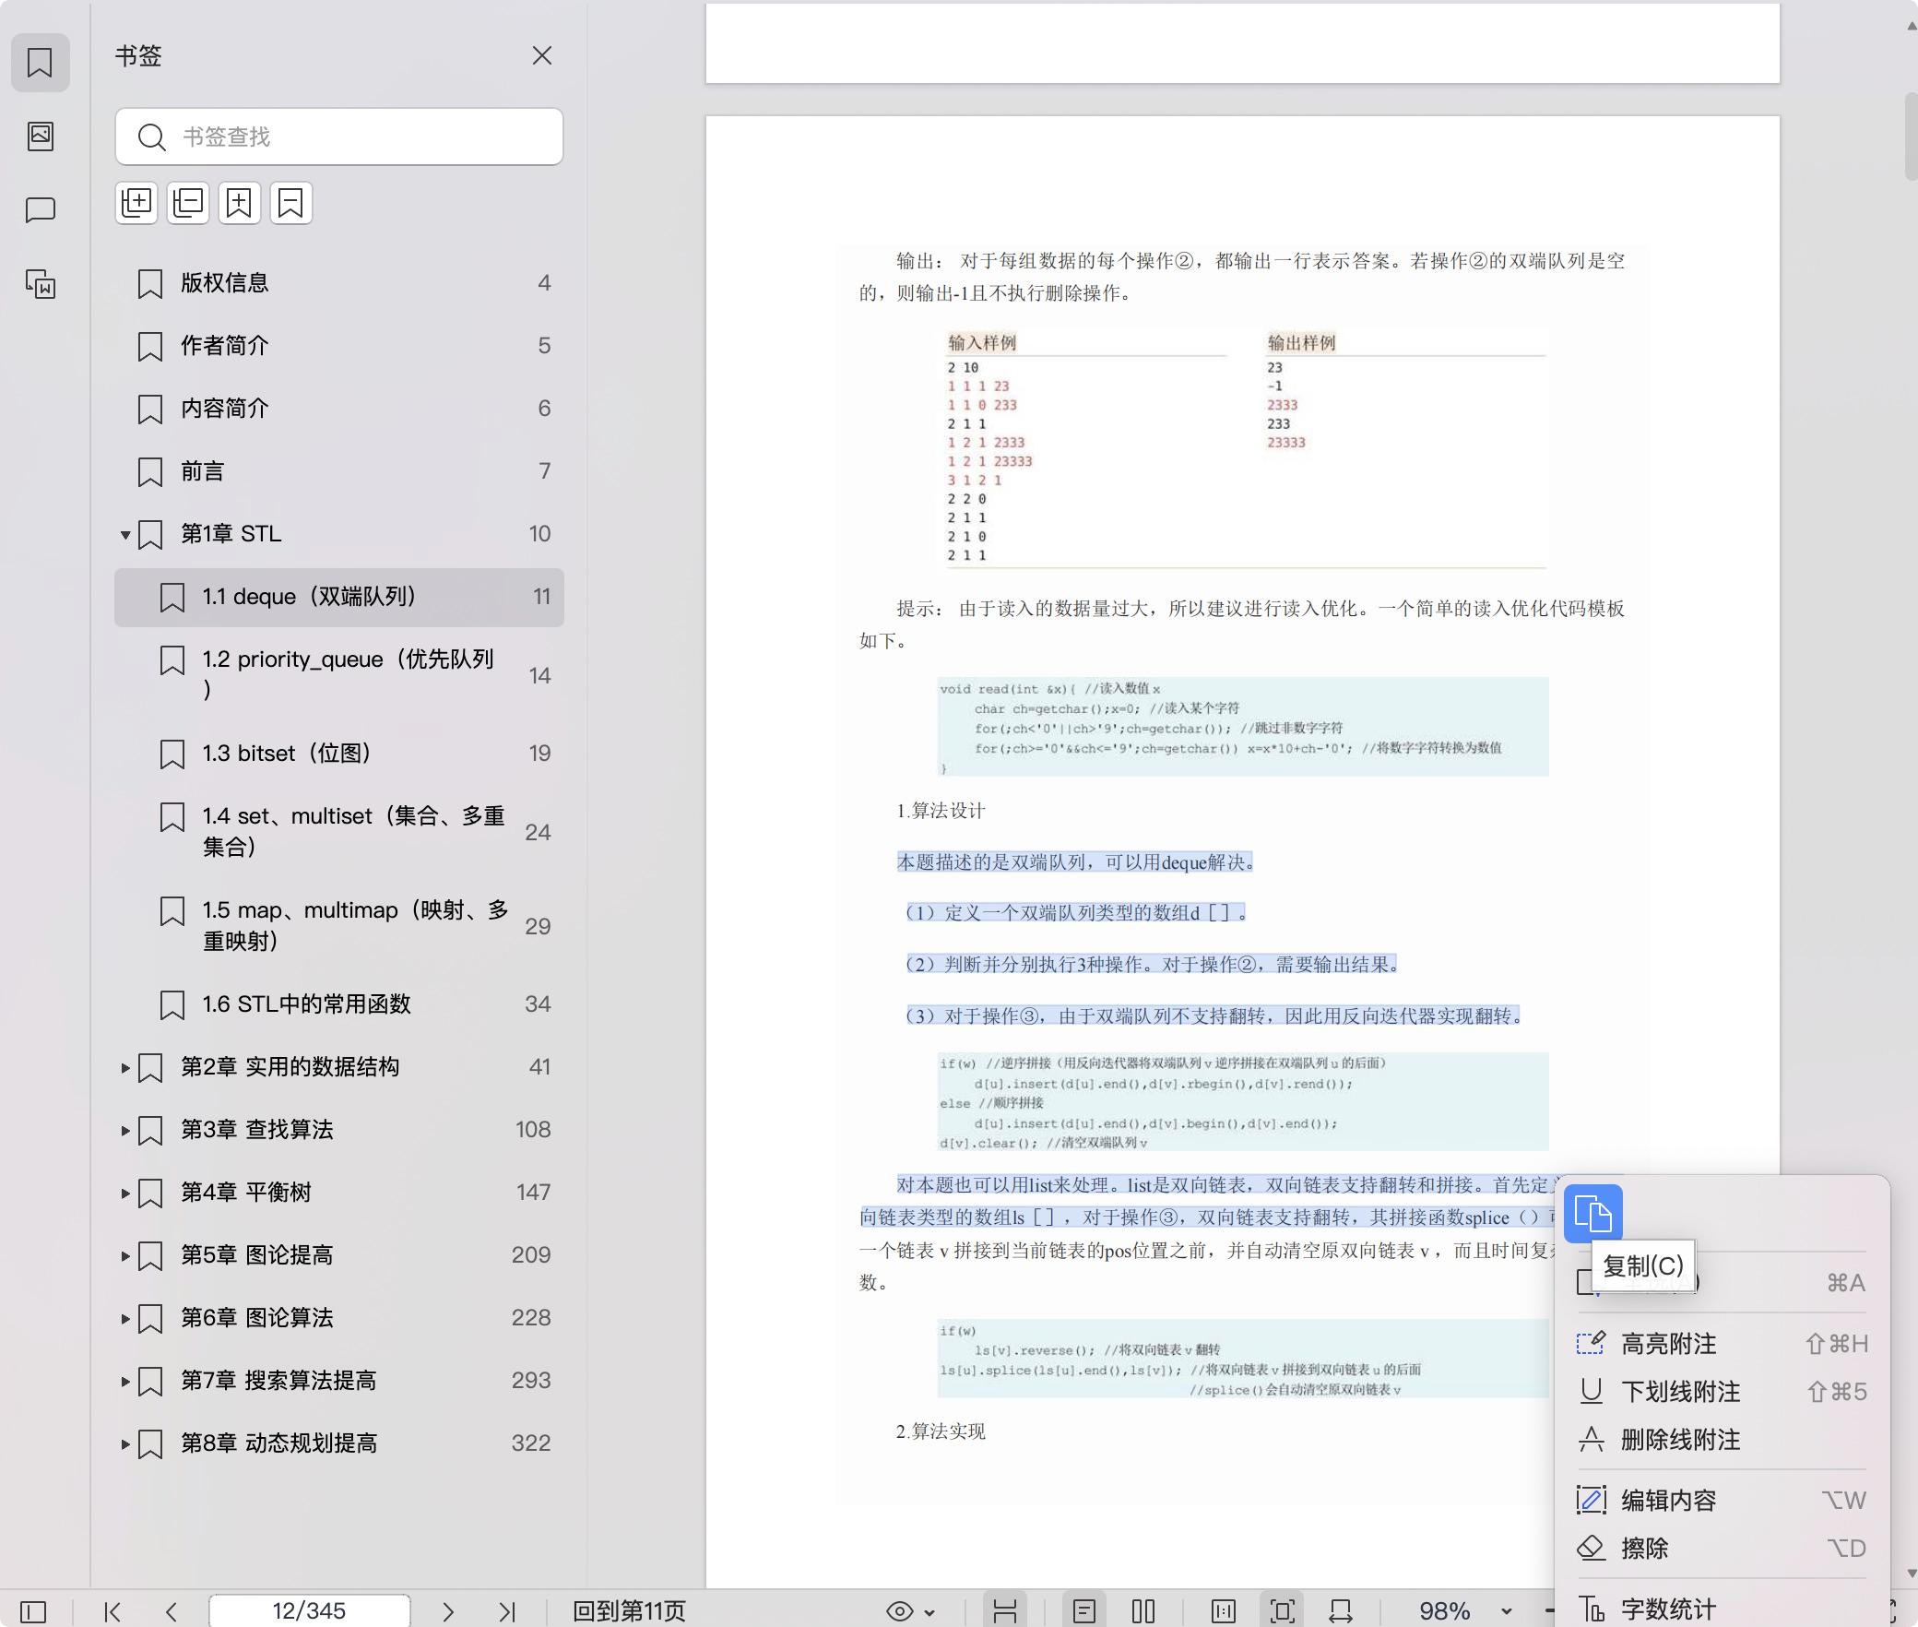Click the expand all bookmarks icon
The height and width of the screenshot is (1627, 1918).
[x=136, y=203]
